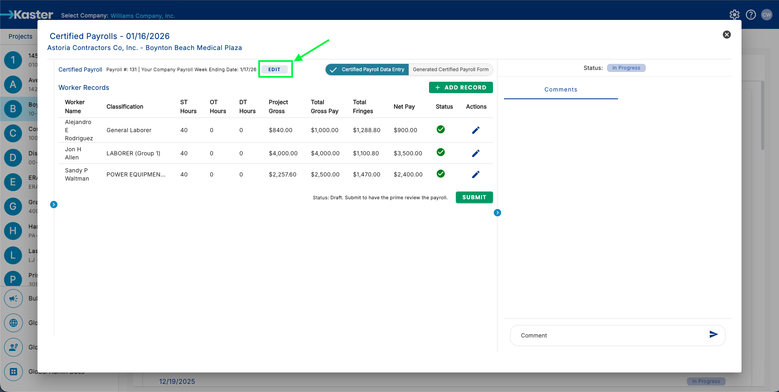Click pencil edit icon for Jon H Allen
This screenshot has width=779, height=392.
click(x=475, y=153)
